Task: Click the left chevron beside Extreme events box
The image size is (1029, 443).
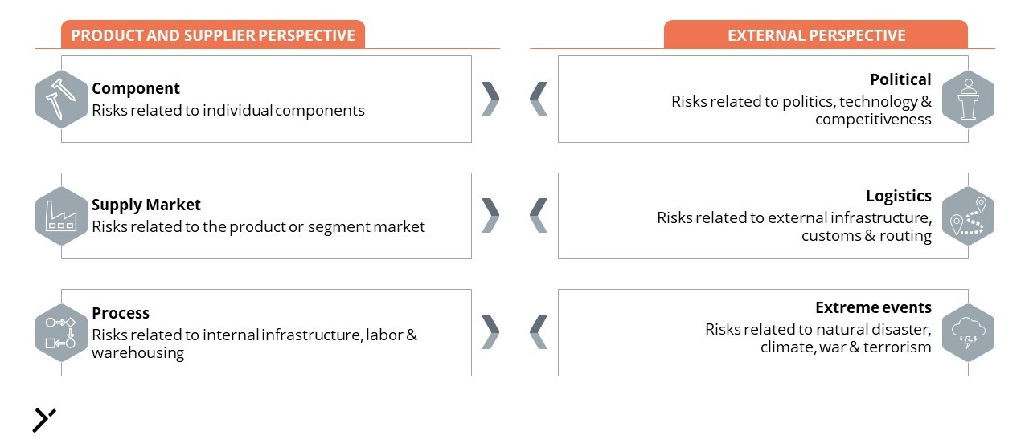Action: point(539,332)
